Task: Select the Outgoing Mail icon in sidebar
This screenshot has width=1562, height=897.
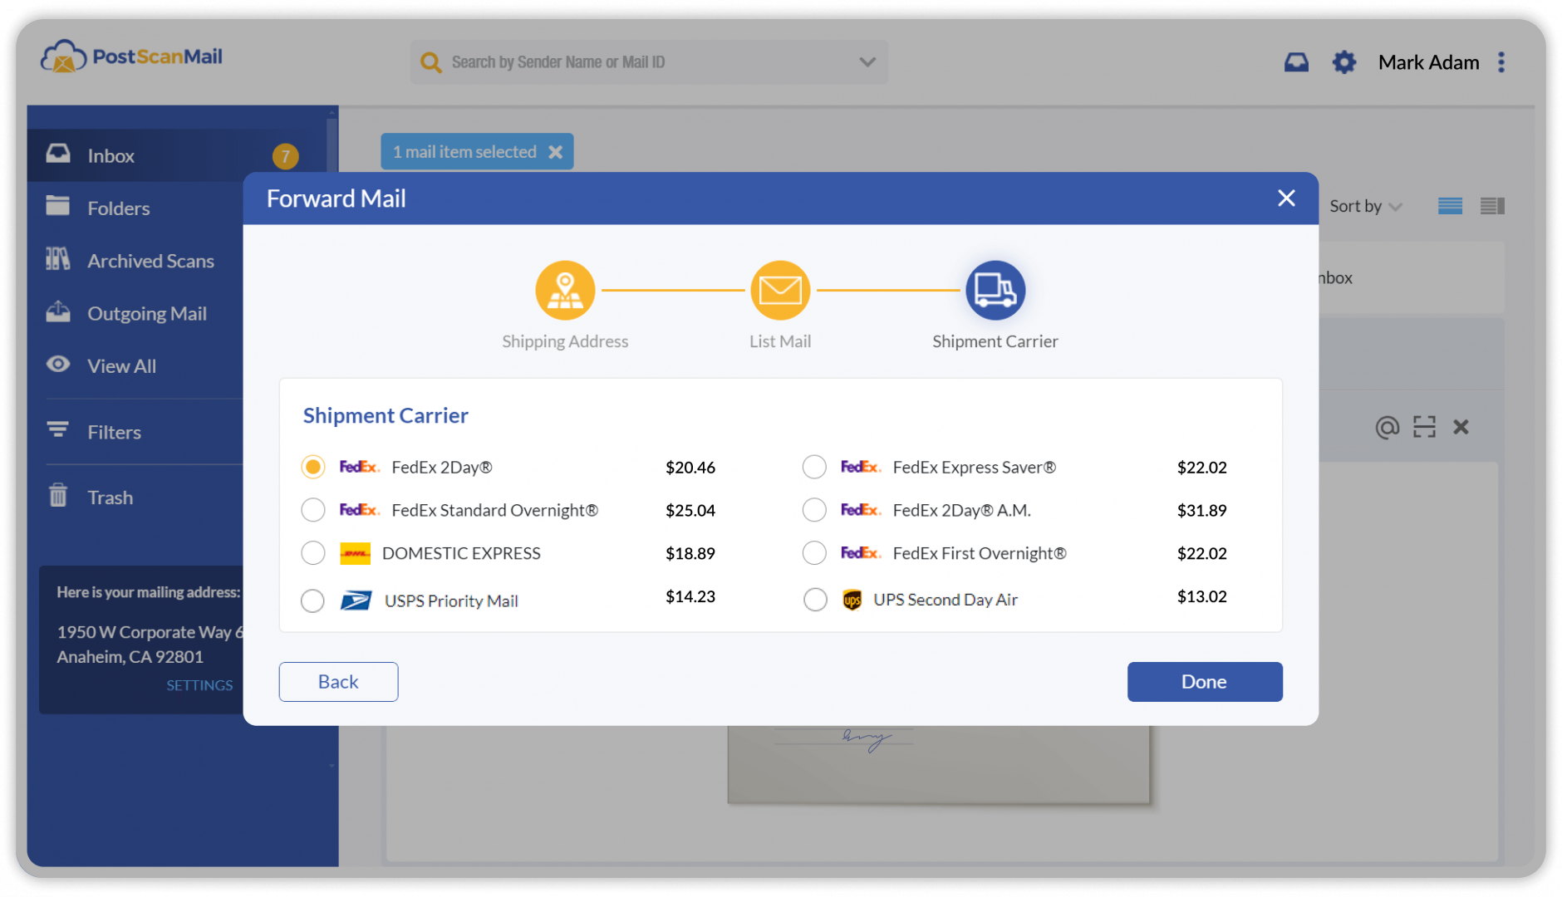Action: (58, 311)
